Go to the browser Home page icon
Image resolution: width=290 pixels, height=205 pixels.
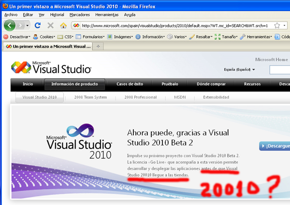(x=63, y=25)
